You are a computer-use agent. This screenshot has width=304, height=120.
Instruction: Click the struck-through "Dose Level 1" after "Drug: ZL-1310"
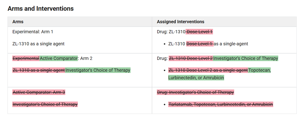(199, 32)
